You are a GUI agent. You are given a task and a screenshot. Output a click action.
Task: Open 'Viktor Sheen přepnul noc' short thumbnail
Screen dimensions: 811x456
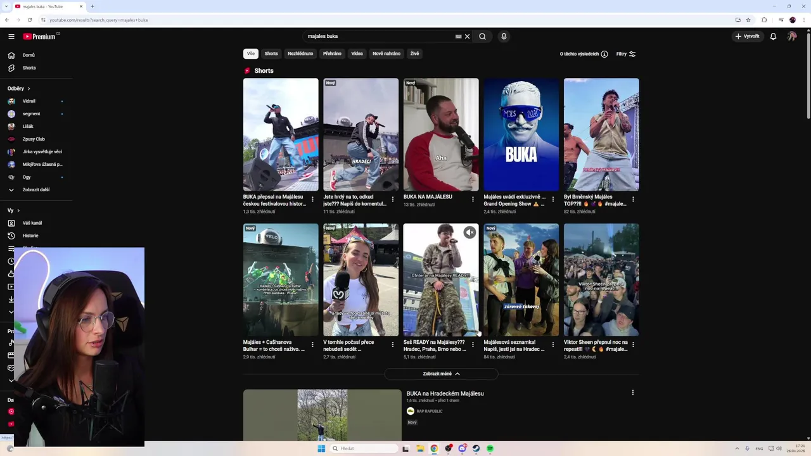click(x=601, y=279)
